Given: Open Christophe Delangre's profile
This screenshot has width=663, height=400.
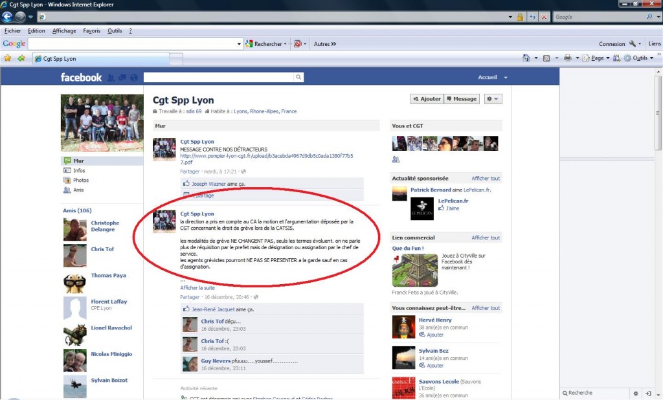Looking at the screenshot, I should [x=105, y=226].
